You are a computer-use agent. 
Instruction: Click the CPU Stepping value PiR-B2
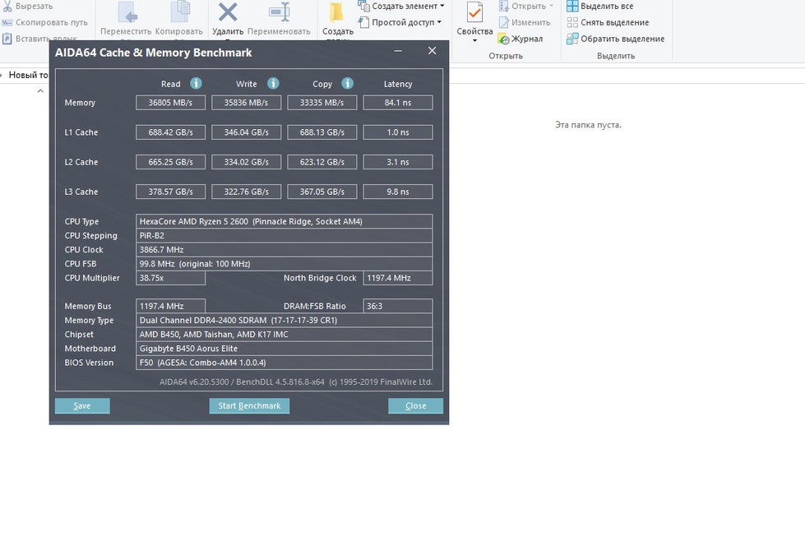click(x=284, y=236)
